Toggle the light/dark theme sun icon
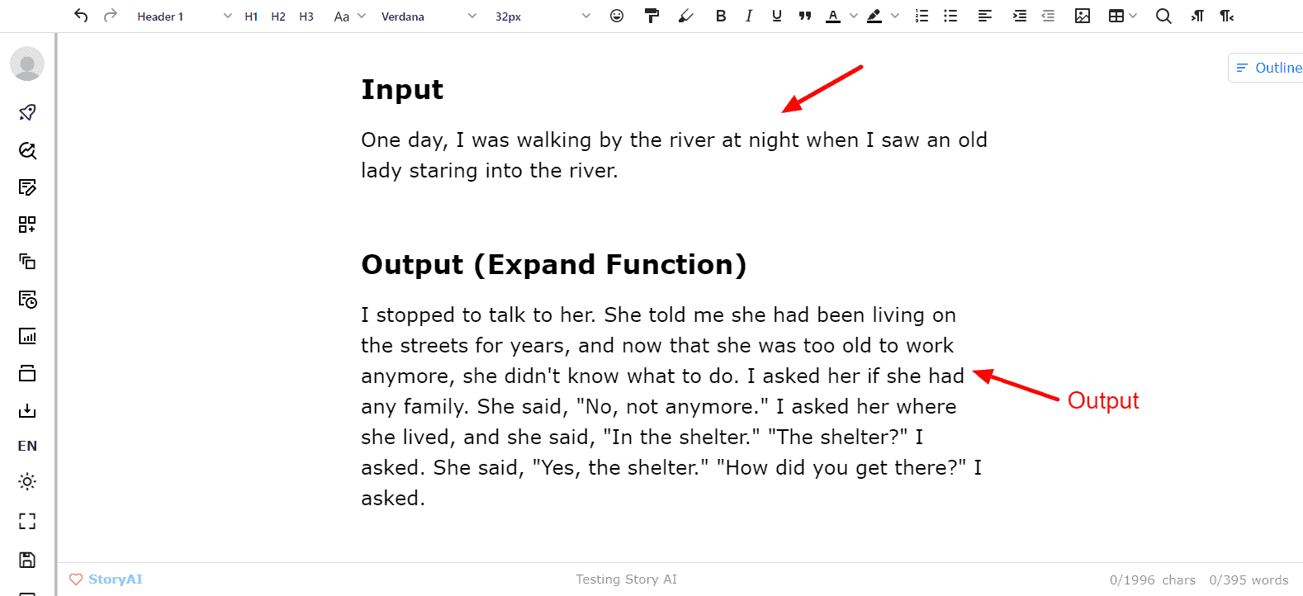 [x=27, y=481]
